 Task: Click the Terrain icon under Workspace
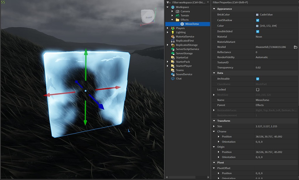(178, 15)
